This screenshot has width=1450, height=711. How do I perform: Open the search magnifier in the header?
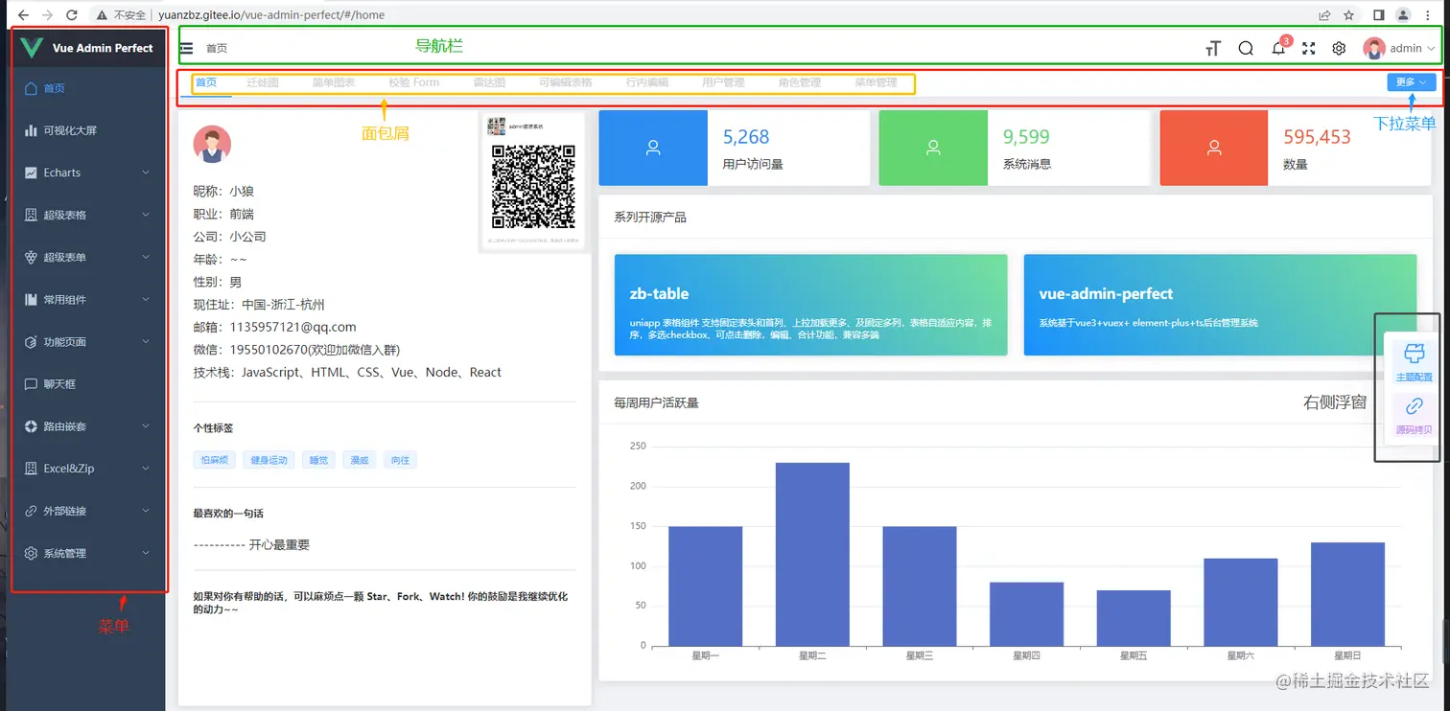click(1246, 48)
